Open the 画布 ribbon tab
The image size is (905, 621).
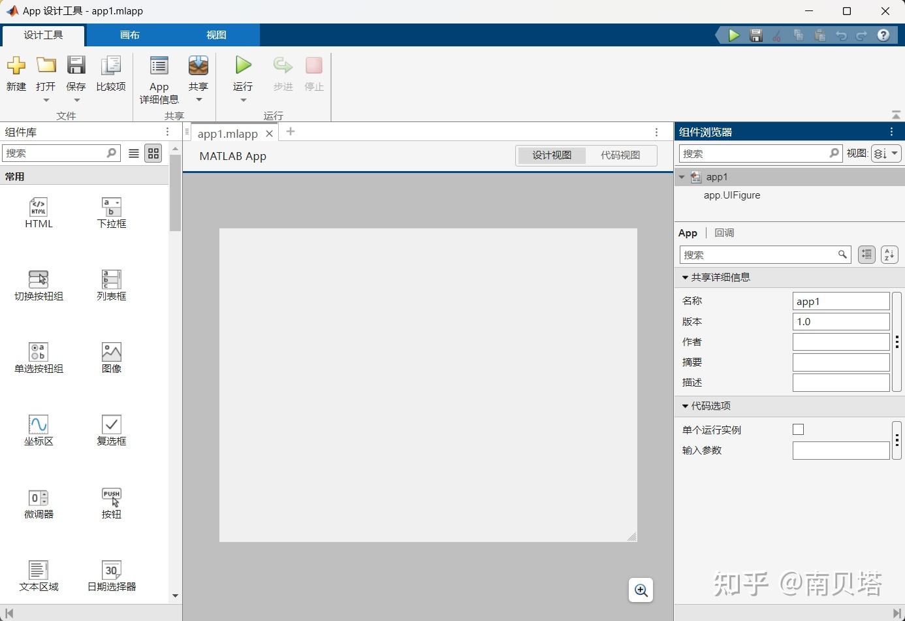pos(129,35)
